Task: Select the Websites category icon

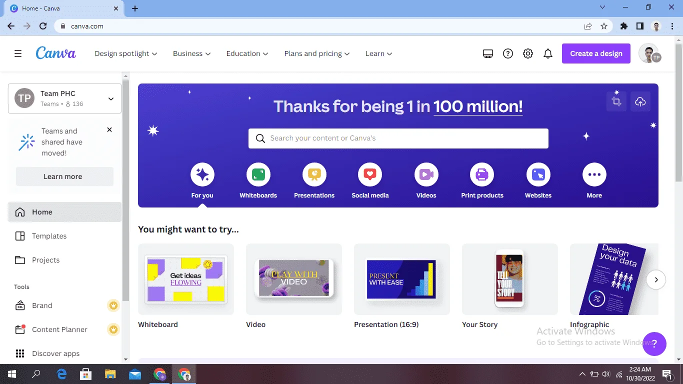Action: pyautogui.click(x=538, y=174)
